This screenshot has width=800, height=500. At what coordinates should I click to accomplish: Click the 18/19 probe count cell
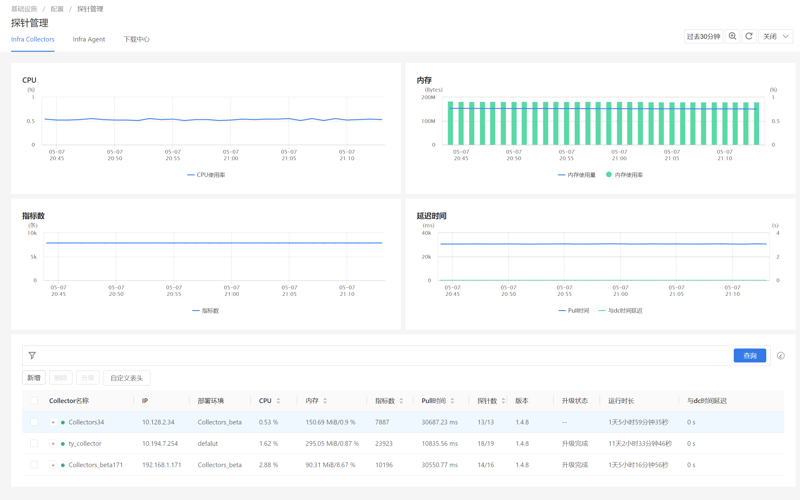coord(485,444)
